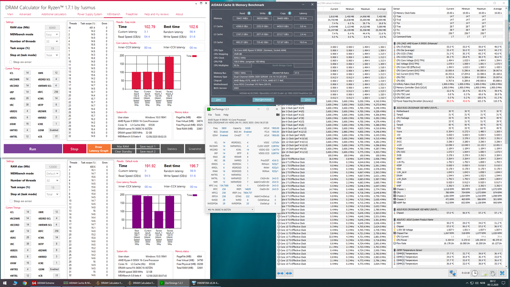Open Stop at task mode dropdown in upper window
The image size is (510, 287).
tap(52, 55)
